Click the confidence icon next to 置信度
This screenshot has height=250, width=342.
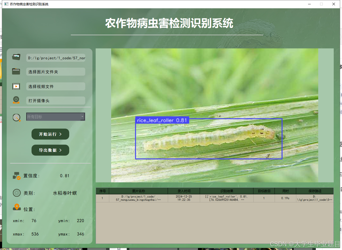17,176
